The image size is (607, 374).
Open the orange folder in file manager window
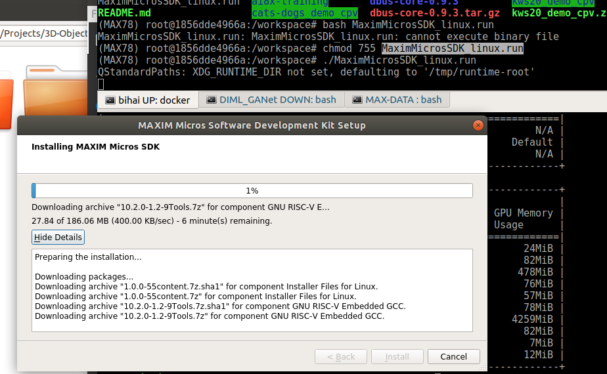[x=55, y=91]
